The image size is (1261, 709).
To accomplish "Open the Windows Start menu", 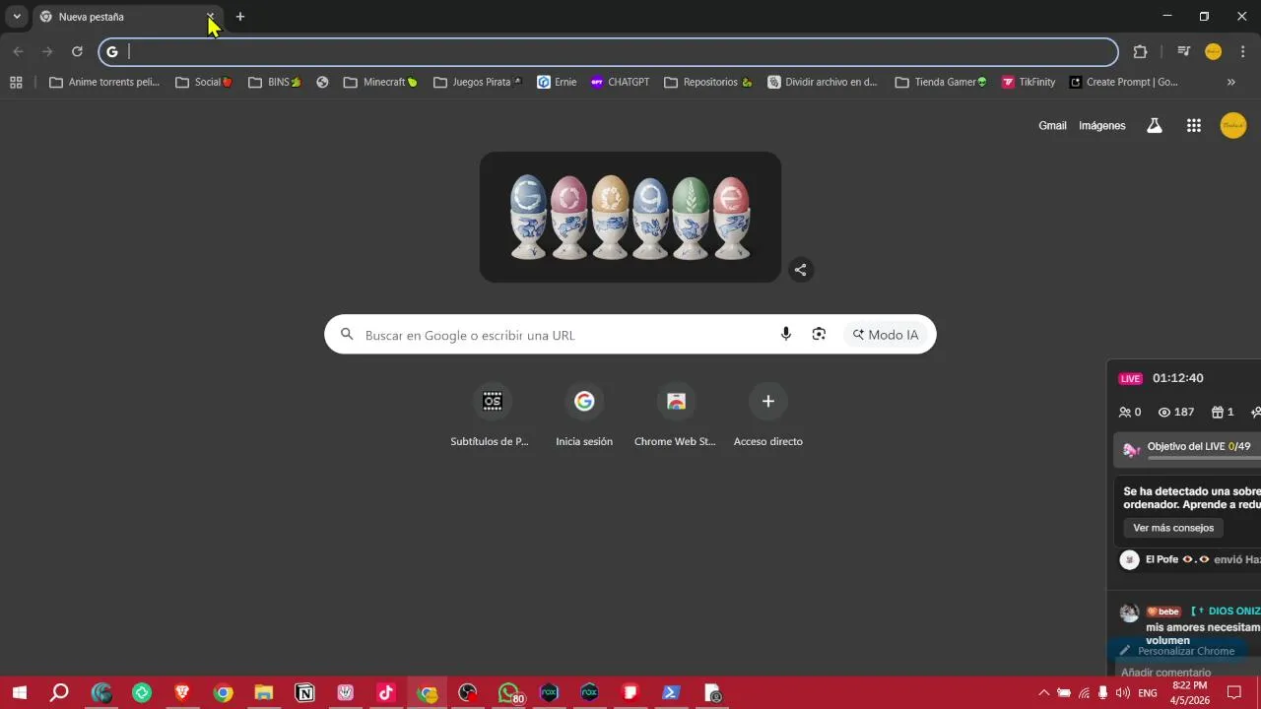I will click(x=19, y=693).
